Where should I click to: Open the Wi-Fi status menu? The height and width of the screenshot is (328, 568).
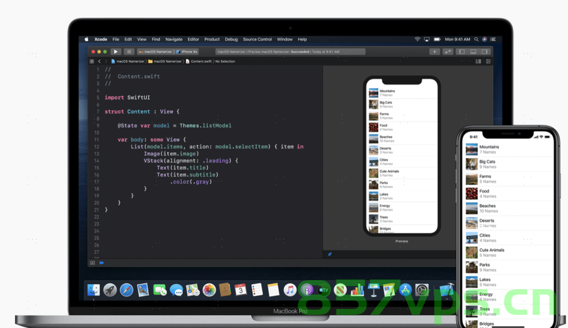click(x=417, y=39)
